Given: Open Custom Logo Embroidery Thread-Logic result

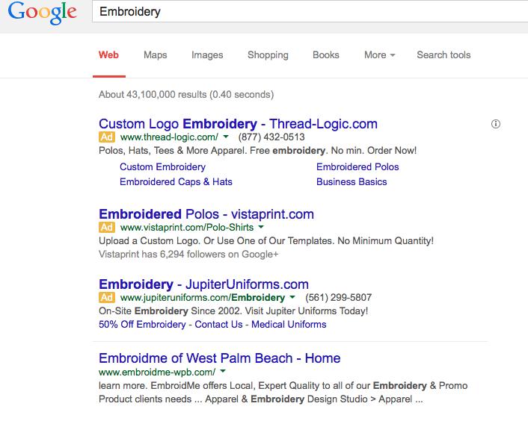Looking at the screenshot, I should point(238,124).
